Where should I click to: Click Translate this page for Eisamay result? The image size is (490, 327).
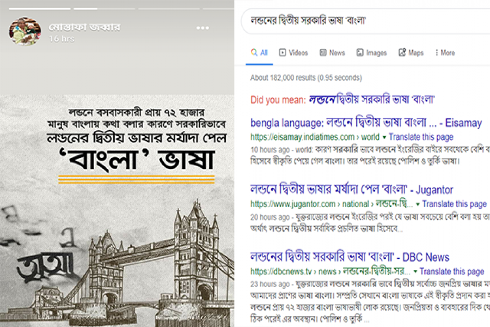pos(421,137)
